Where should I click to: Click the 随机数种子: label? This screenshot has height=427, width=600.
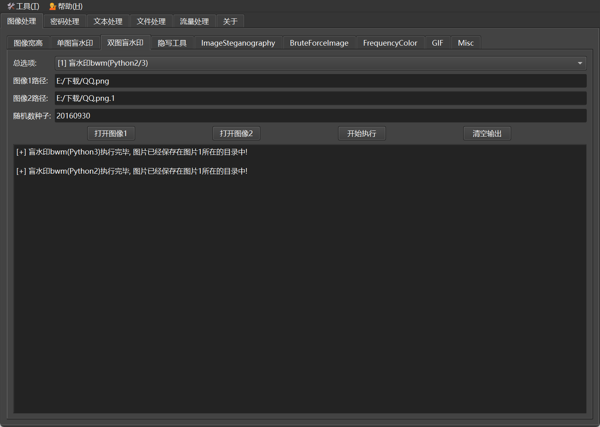[32, 116]
